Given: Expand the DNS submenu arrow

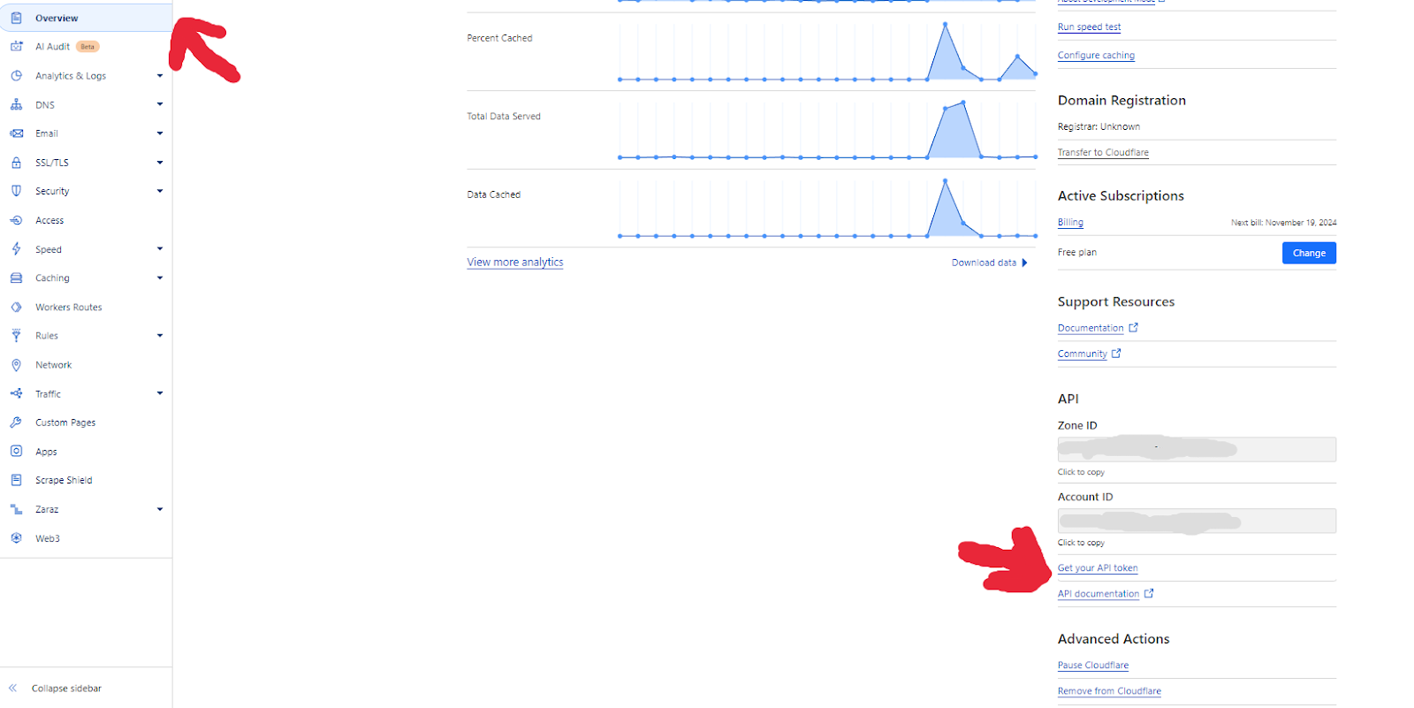Looking at the screenshot, I should pos(160,104).
